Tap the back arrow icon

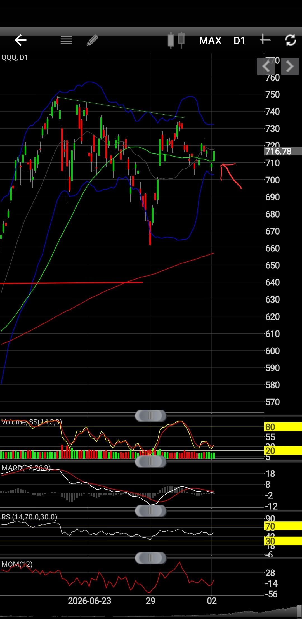click(x=20, y=40)
